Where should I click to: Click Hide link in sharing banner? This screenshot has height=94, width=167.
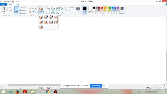tap(105, 86)
